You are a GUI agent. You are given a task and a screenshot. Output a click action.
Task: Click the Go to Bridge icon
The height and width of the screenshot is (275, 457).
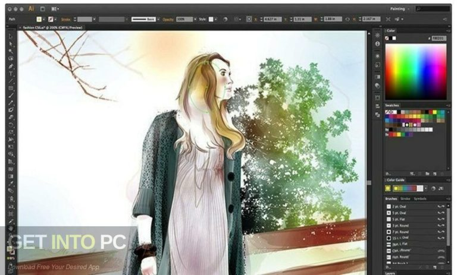click(x=43, y=9)
